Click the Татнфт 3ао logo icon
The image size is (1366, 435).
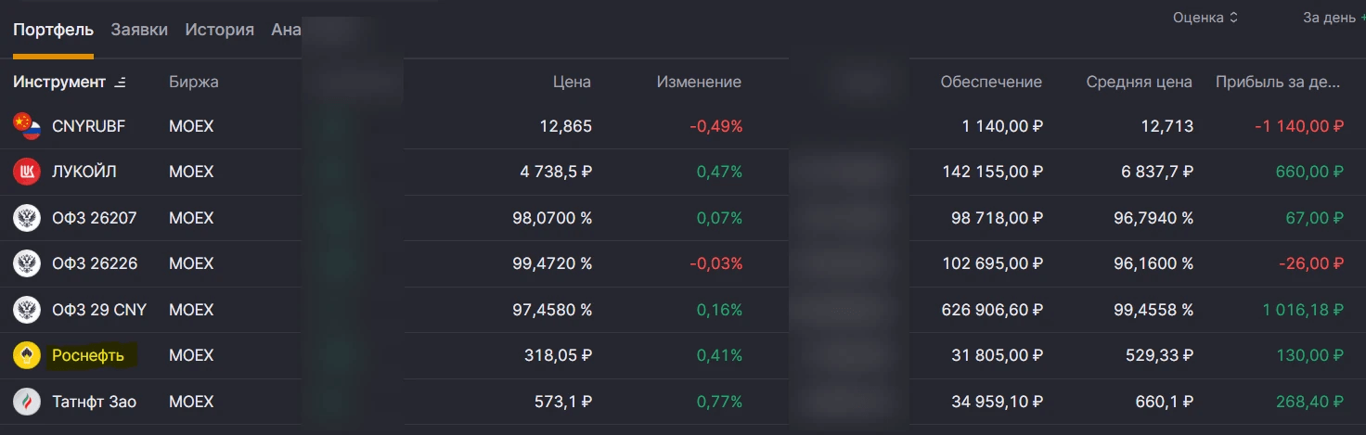pyautogui.click(x=27, y=402)
